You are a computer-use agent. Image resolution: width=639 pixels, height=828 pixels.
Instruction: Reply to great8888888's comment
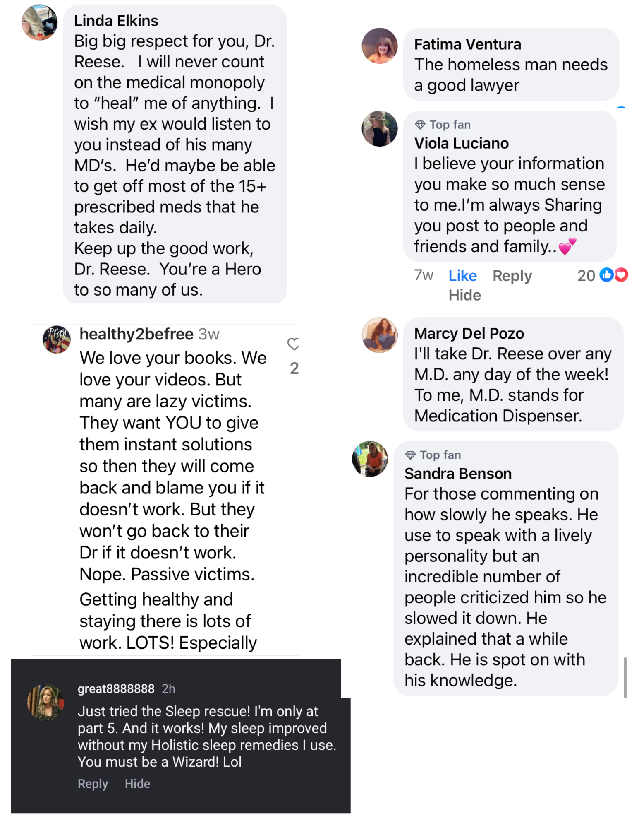(93, 784)
